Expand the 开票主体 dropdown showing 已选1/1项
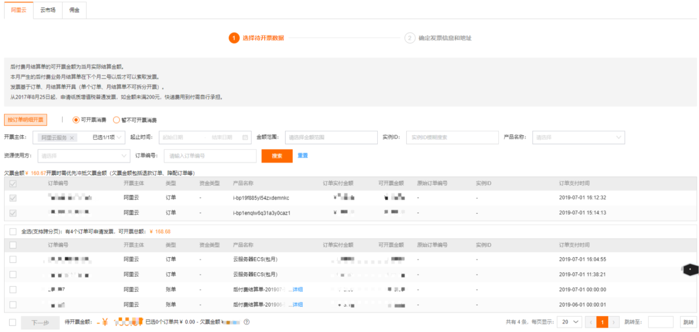 [x=79, y=137]
